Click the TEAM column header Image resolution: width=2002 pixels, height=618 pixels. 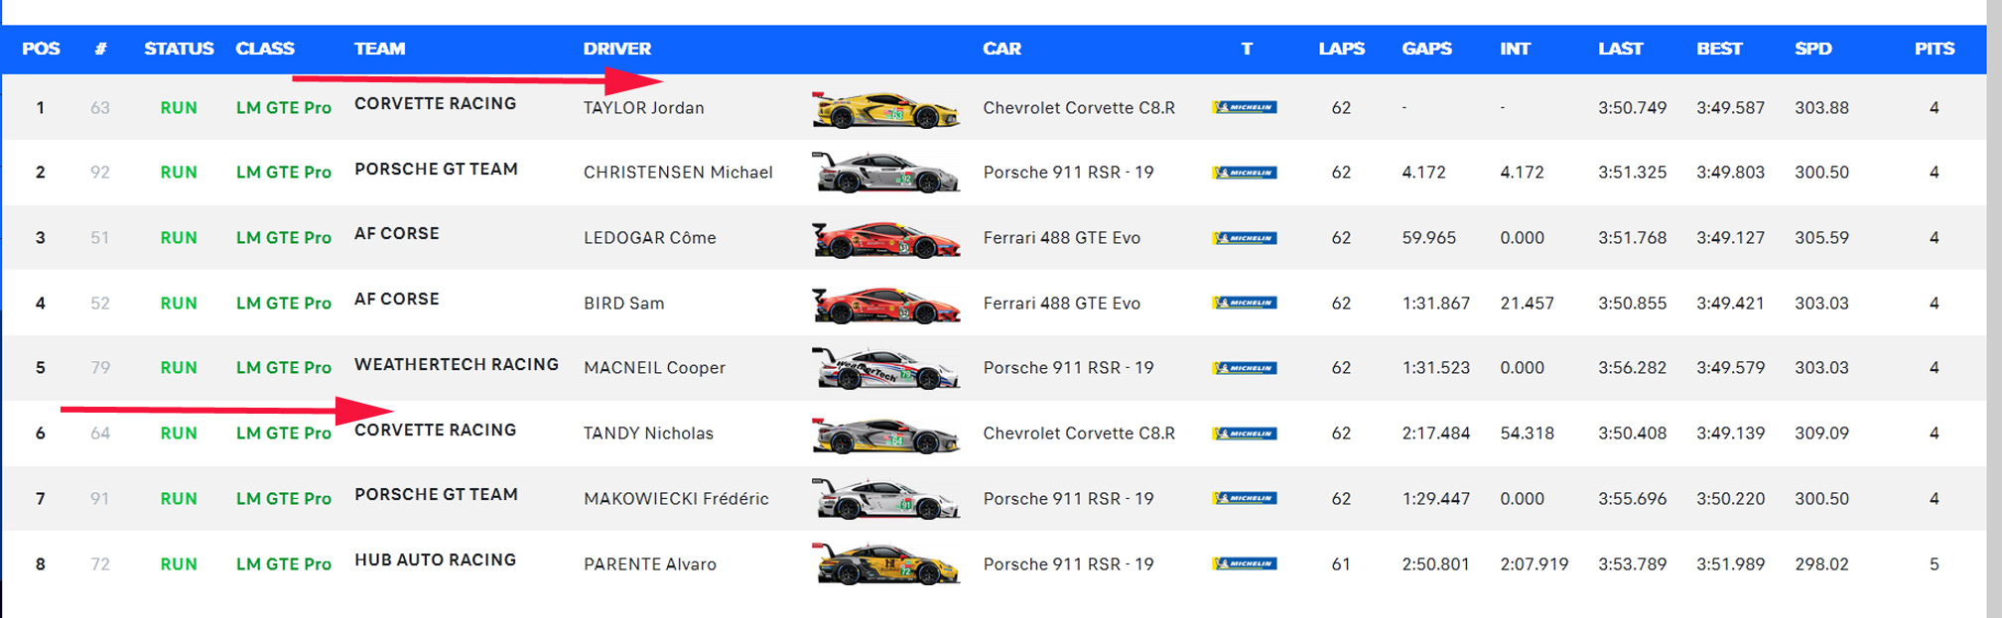click(x=379, y=49)
